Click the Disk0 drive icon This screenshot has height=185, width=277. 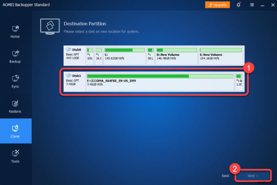tap(69, 49)
